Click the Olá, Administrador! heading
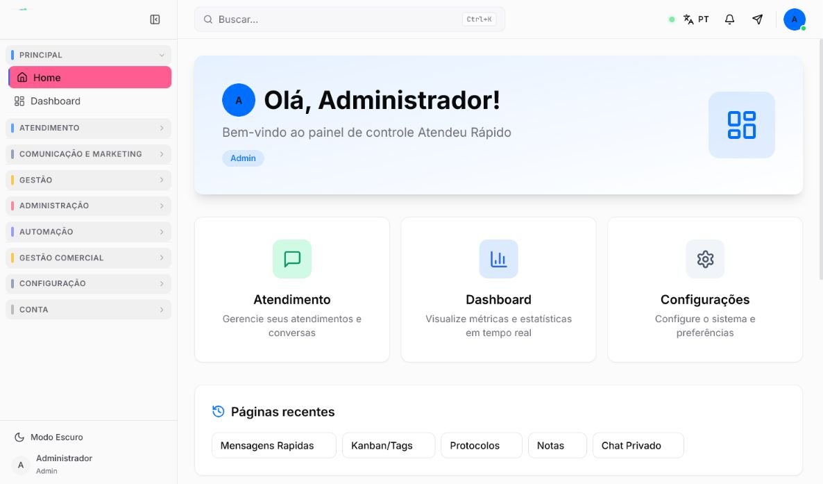 point(382,100)
